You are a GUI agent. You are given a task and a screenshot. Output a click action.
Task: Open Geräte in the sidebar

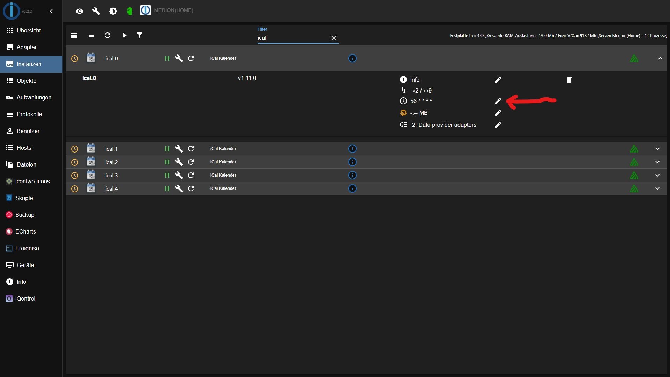click(31, 265)
